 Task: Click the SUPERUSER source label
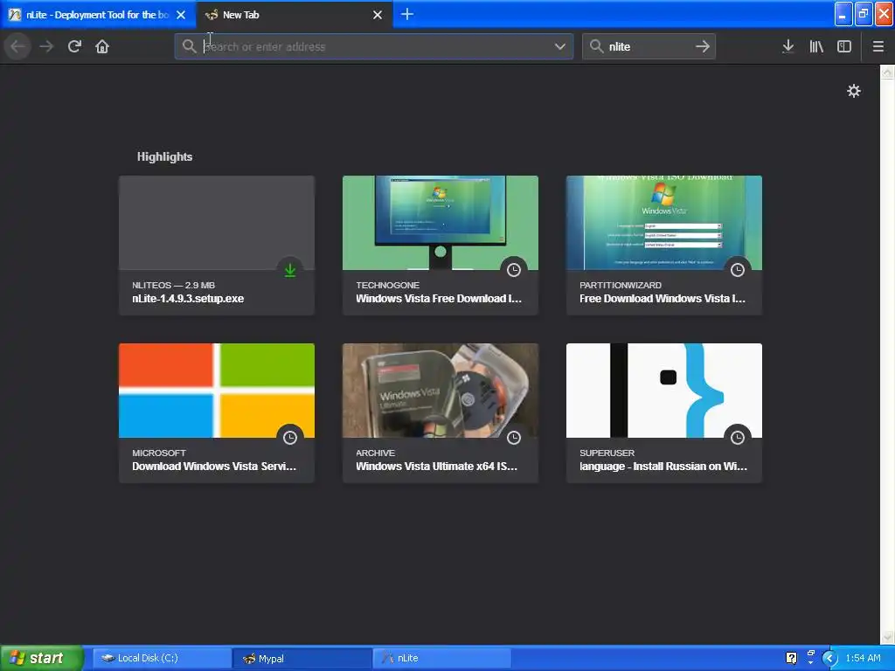[607, 453]
